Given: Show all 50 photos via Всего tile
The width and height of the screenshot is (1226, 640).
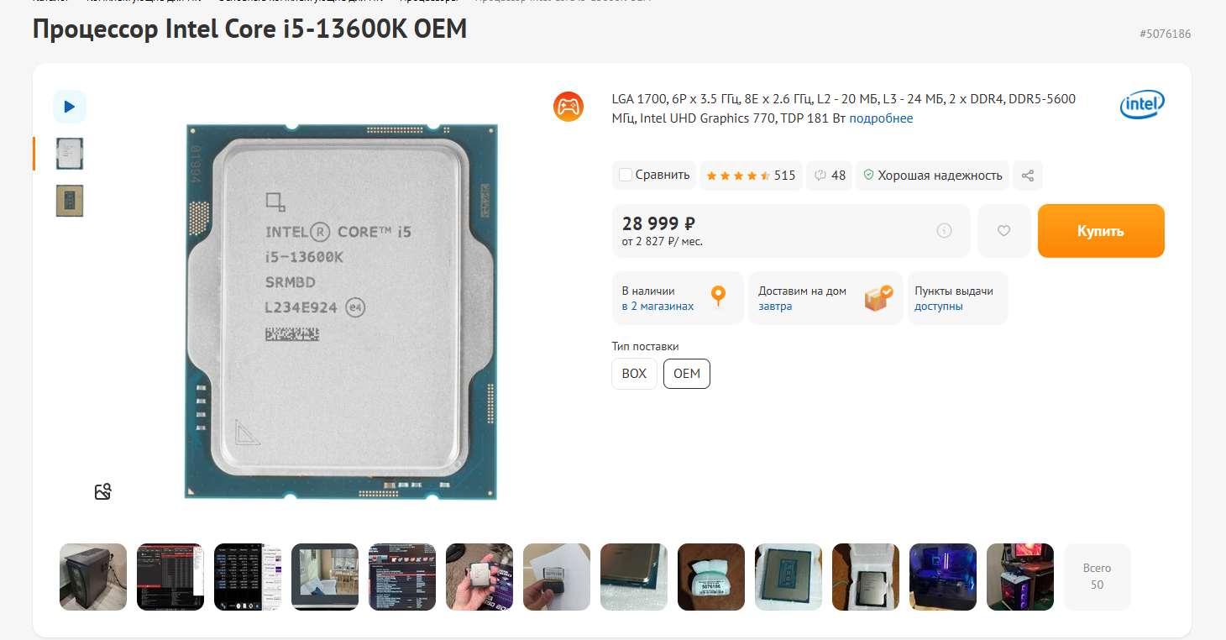Looking at the screenshot, I should [x=1097, y=576].
